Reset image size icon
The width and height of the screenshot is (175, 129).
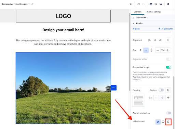140,50
